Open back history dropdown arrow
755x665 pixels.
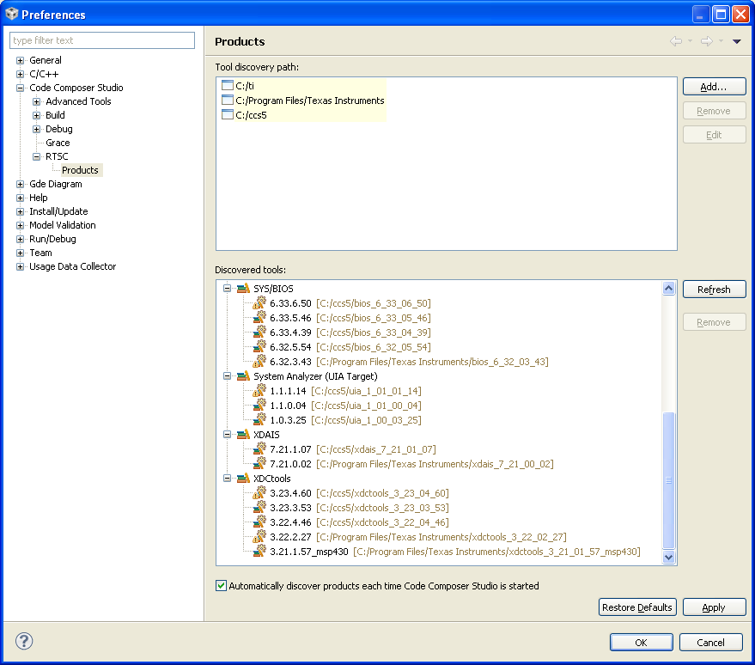tap(690, 41)
